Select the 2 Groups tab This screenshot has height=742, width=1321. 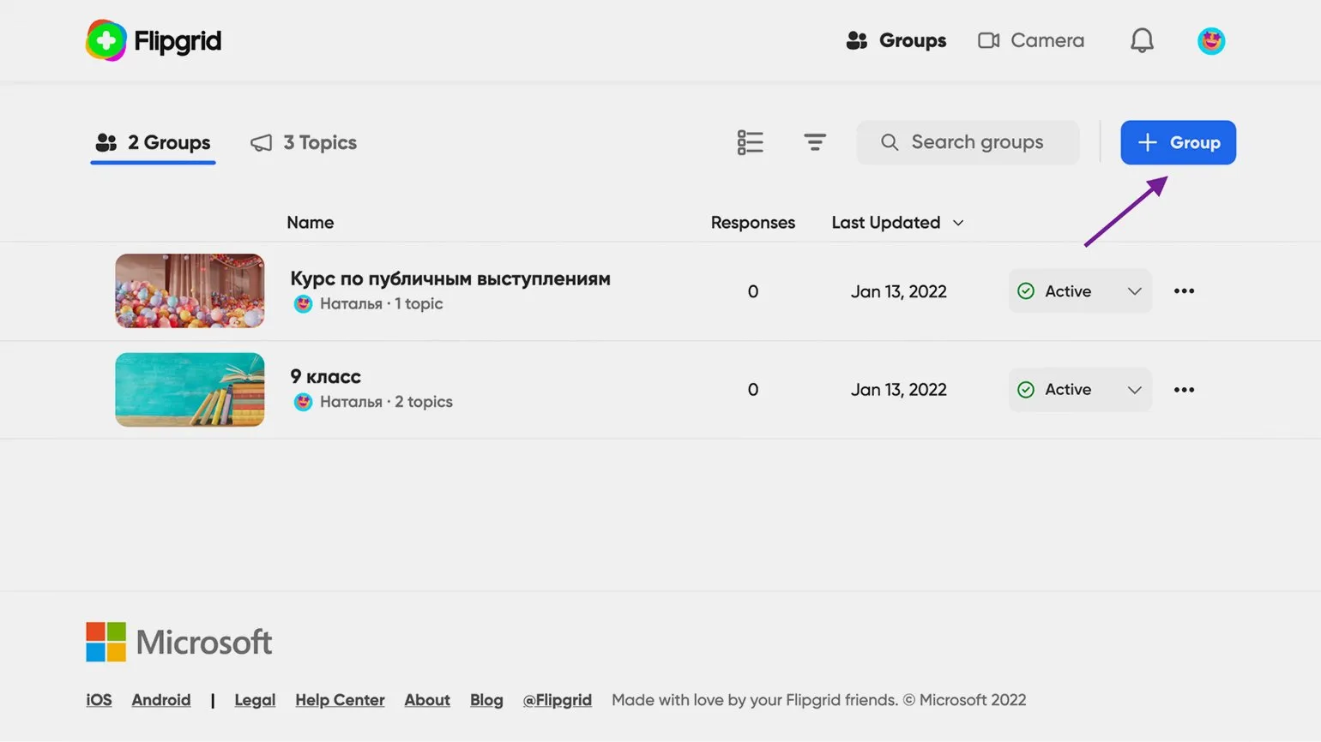point(154,142)
